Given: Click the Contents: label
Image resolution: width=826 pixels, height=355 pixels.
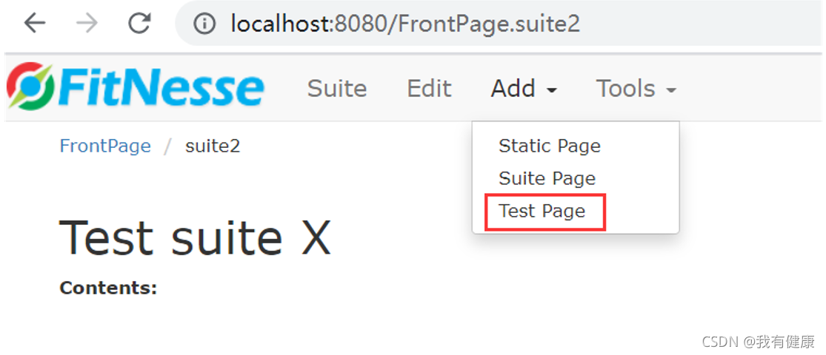Looking at the screenshot, I should [108, 288].
